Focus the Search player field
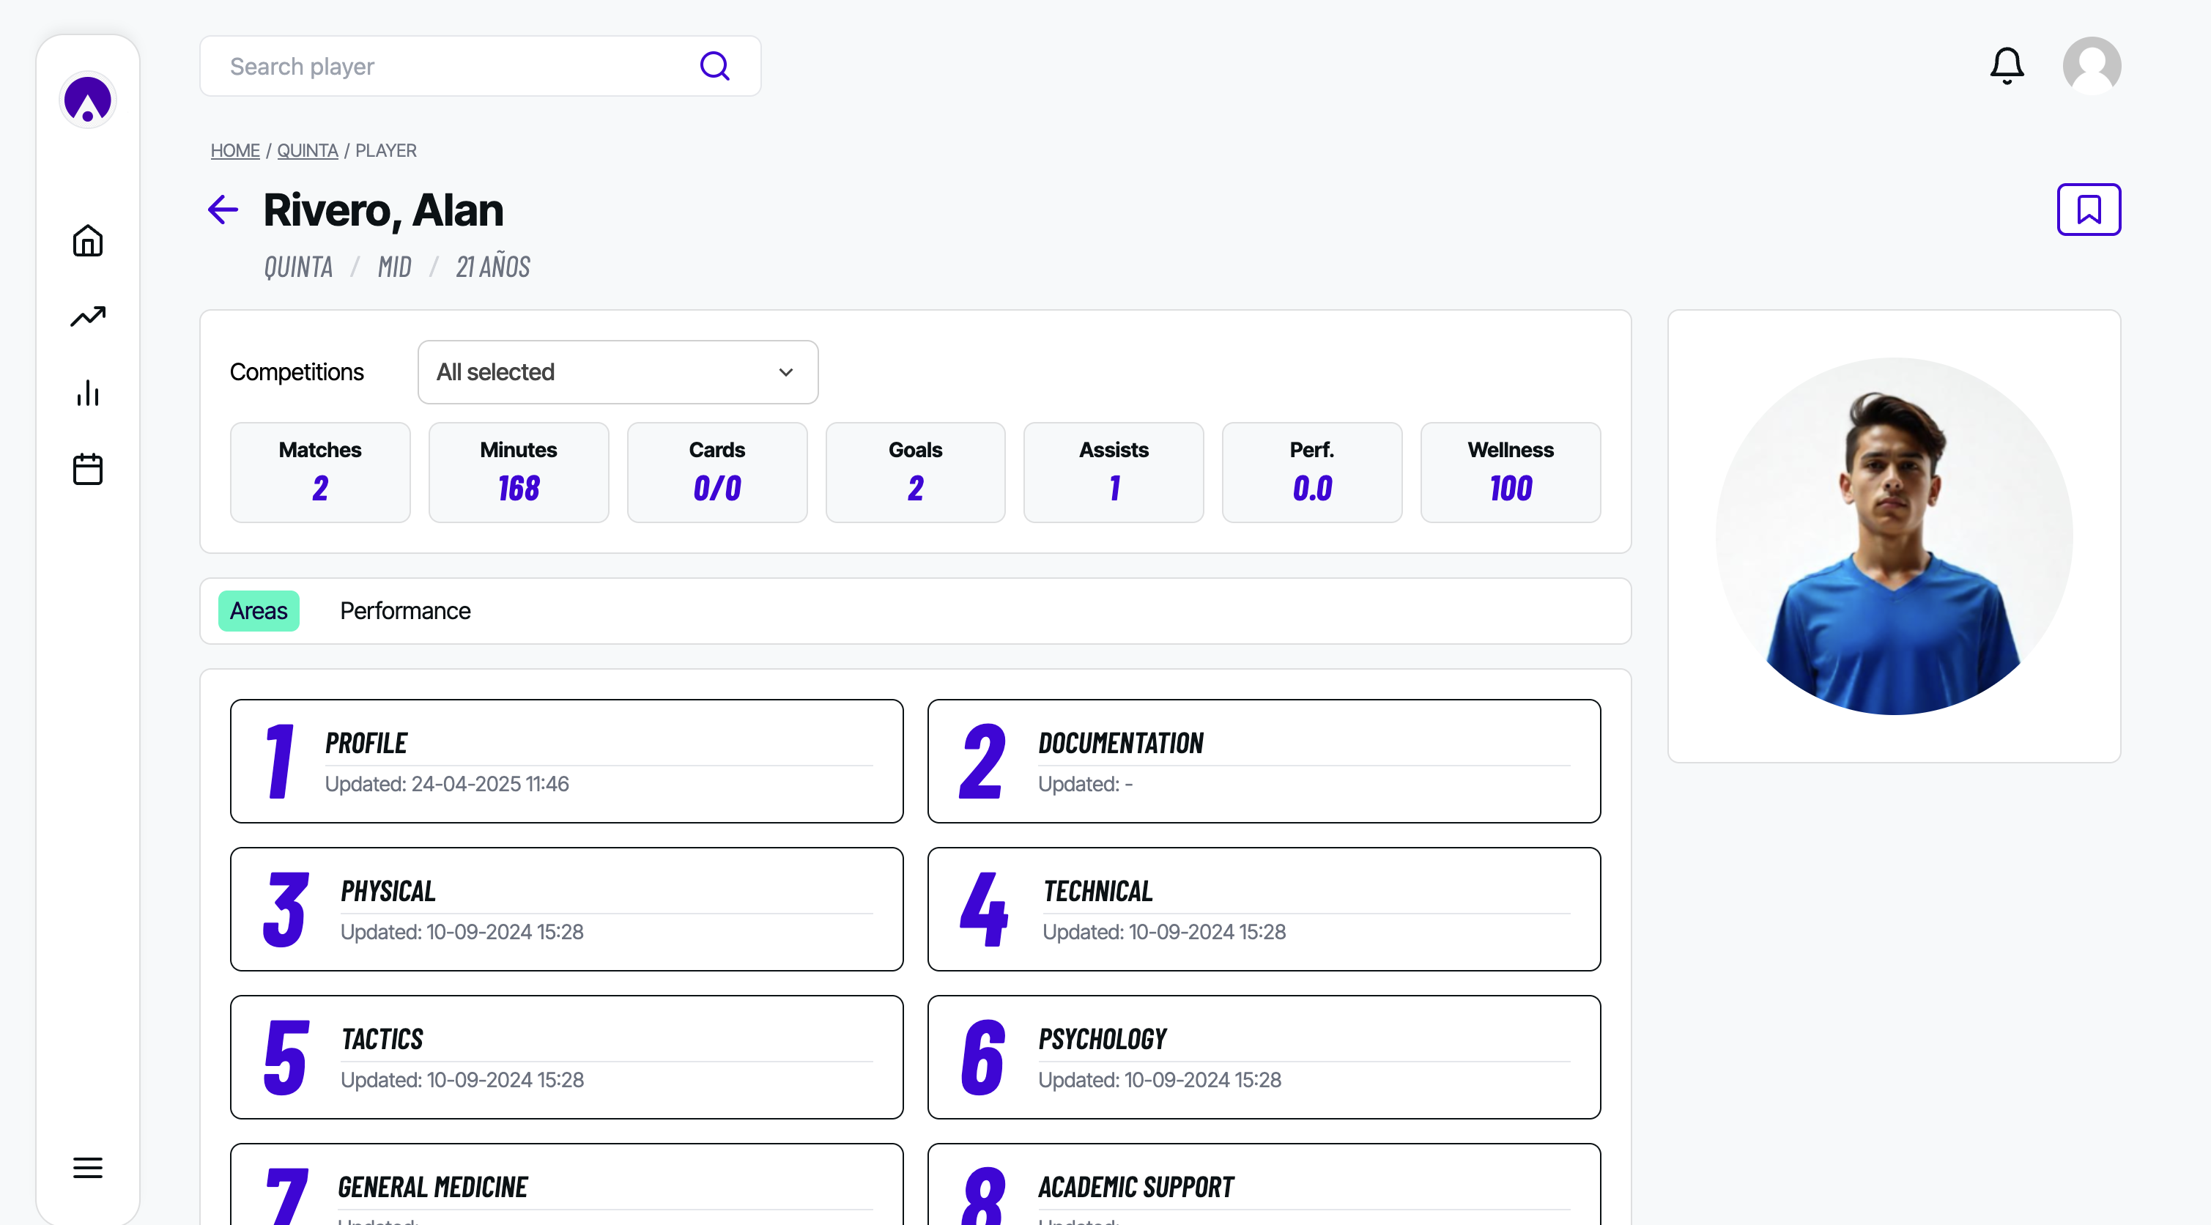 (480, 66)
